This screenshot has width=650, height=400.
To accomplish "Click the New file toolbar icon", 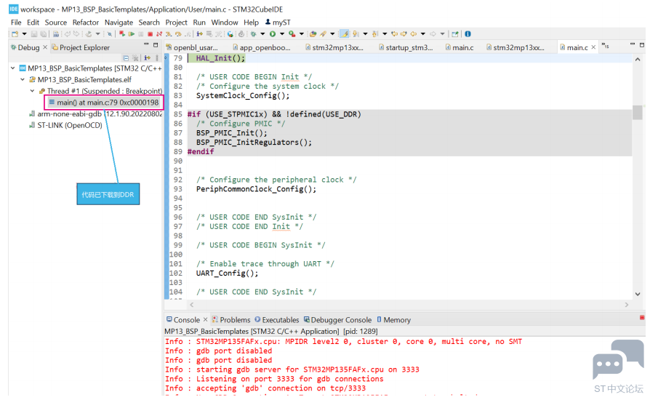I will pyautogui.click(x=15, y=34).
